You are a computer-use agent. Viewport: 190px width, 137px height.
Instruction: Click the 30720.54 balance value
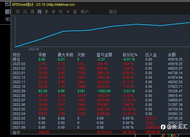point(175,109)
